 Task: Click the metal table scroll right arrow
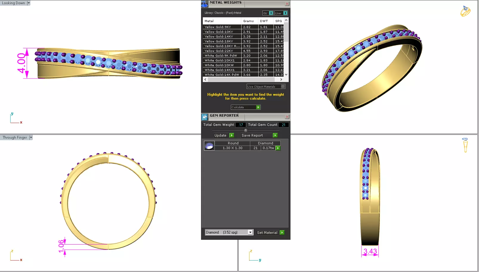click(x=281, y=80)
